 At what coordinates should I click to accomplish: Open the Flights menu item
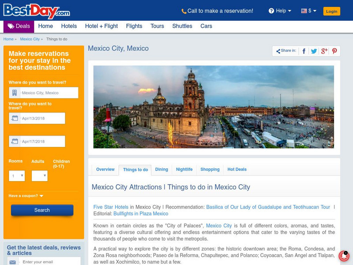(134, 26)
